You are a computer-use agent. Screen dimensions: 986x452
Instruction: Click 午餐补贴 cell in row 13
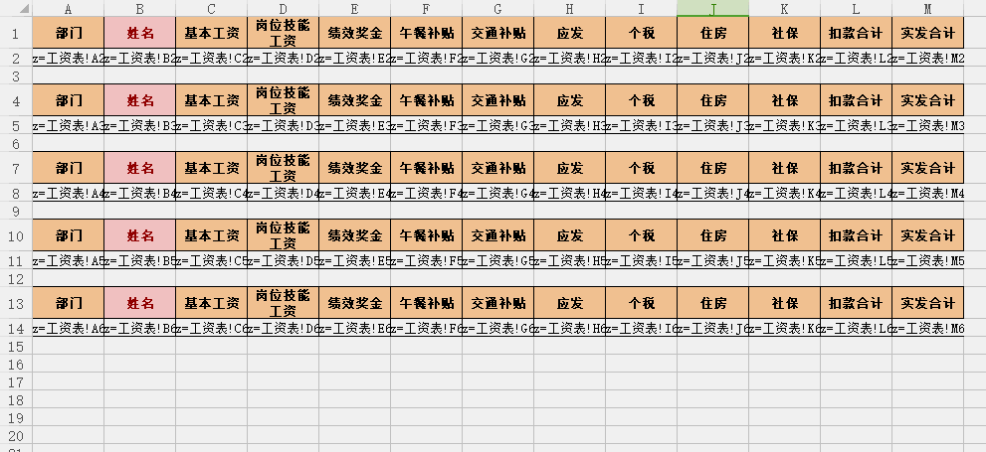coord(427,304)
